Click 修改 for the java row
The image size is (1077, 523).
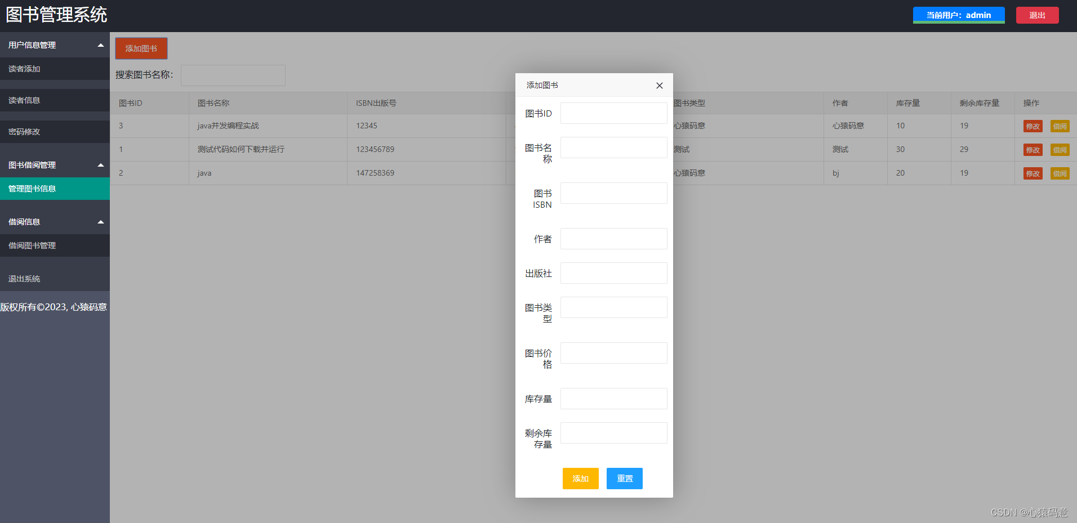coord(1033,173)
